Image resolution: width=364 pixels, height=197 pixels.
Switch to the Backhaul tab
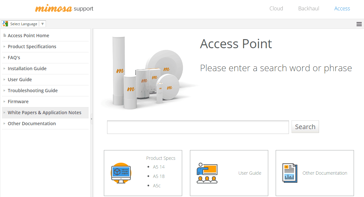click(309, 9)
